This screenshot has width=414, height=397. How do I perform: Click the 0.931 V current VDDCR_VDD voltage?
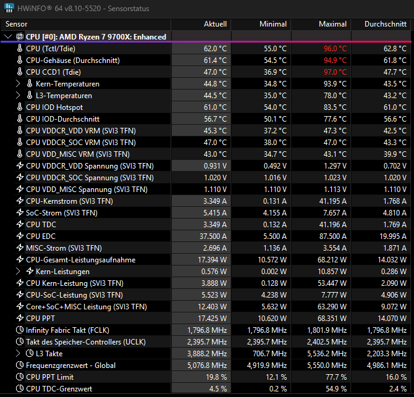point(215,166)
